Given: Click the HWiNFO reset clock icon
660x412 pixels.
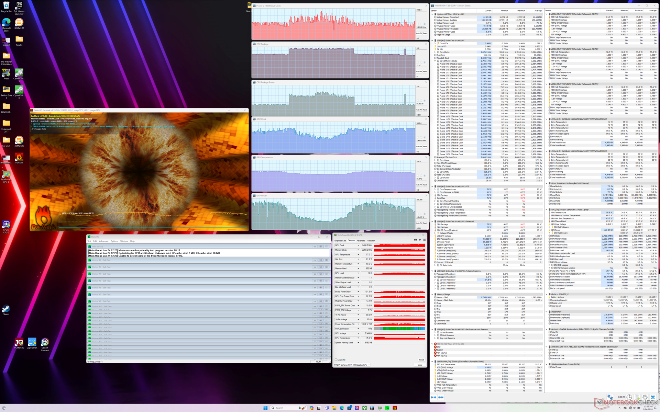Looking at the screenshot, I should [629, 397].
